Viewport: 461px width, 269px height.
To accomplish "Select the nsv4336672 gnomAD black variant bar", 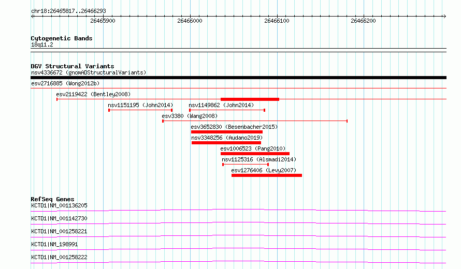I will coord(238,78).
